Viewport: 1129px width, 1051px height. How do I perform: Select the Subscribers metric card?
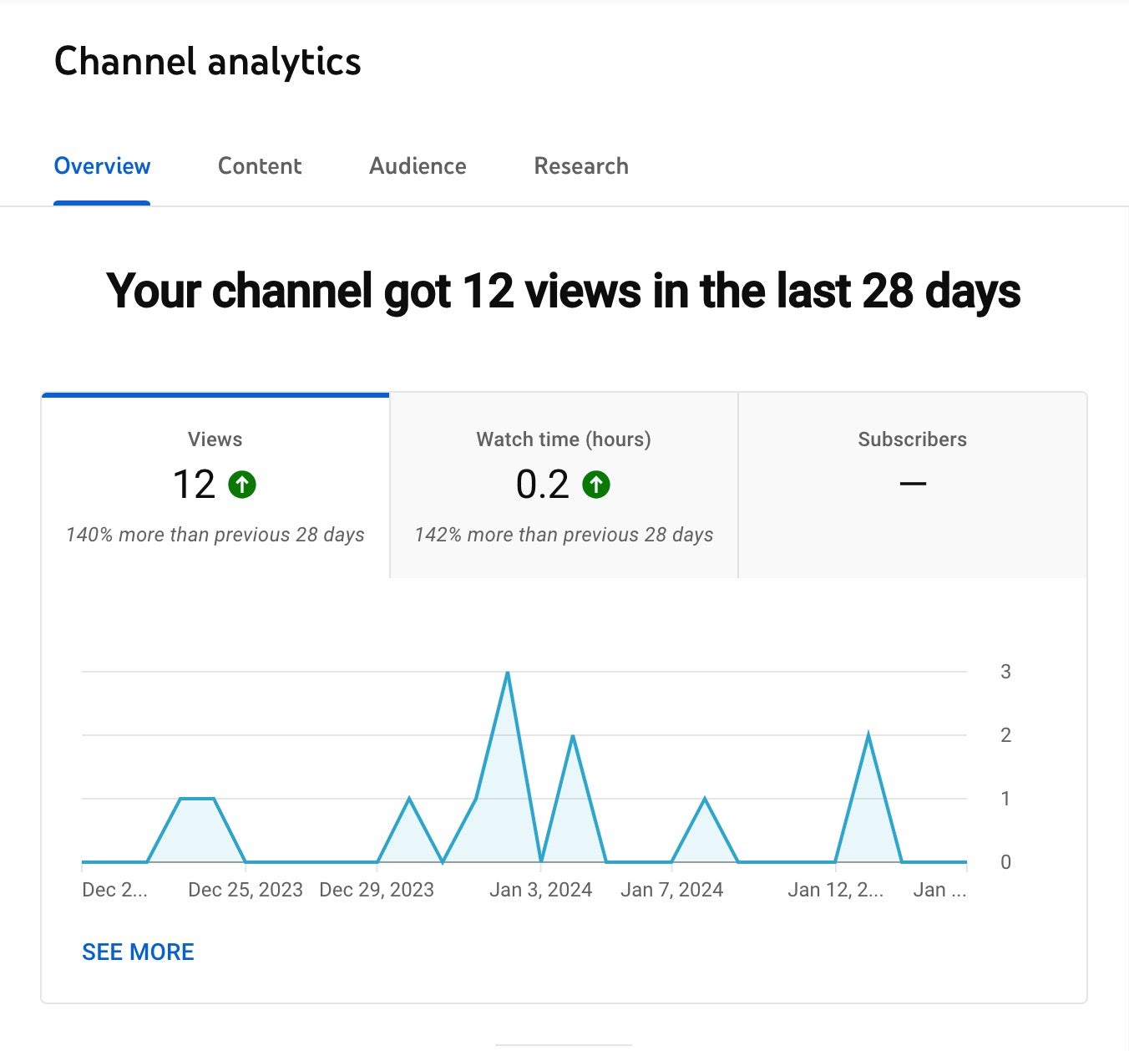pyautogui.click(x=913, y=485)
